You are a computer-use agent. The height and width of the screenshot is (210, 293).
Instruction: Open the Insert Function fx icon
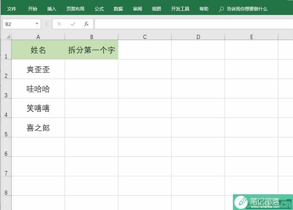86,24
